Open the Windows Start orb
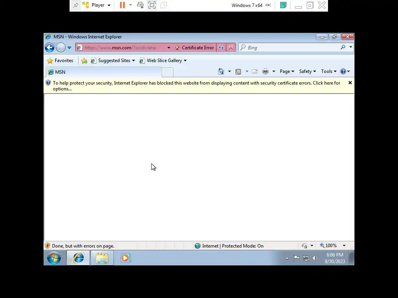 point(54,258)
